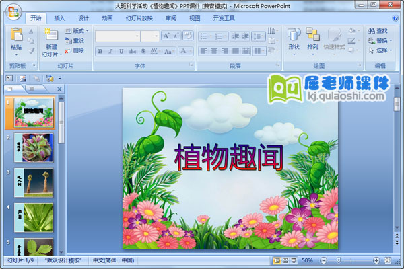
Task: Click Align Text Right icon
Action: click(225, 51)
